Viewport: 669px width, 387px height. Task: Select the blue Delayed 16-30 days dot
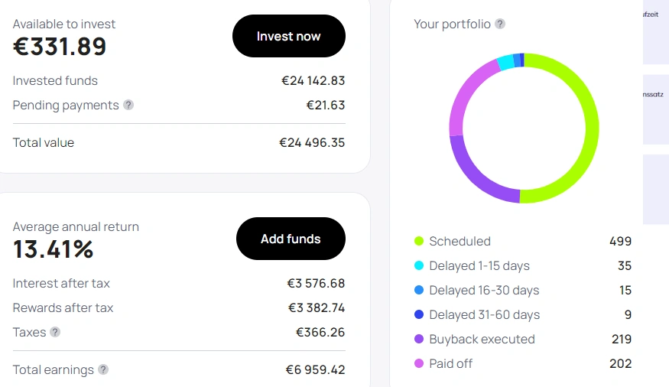[x=419, y=291]
